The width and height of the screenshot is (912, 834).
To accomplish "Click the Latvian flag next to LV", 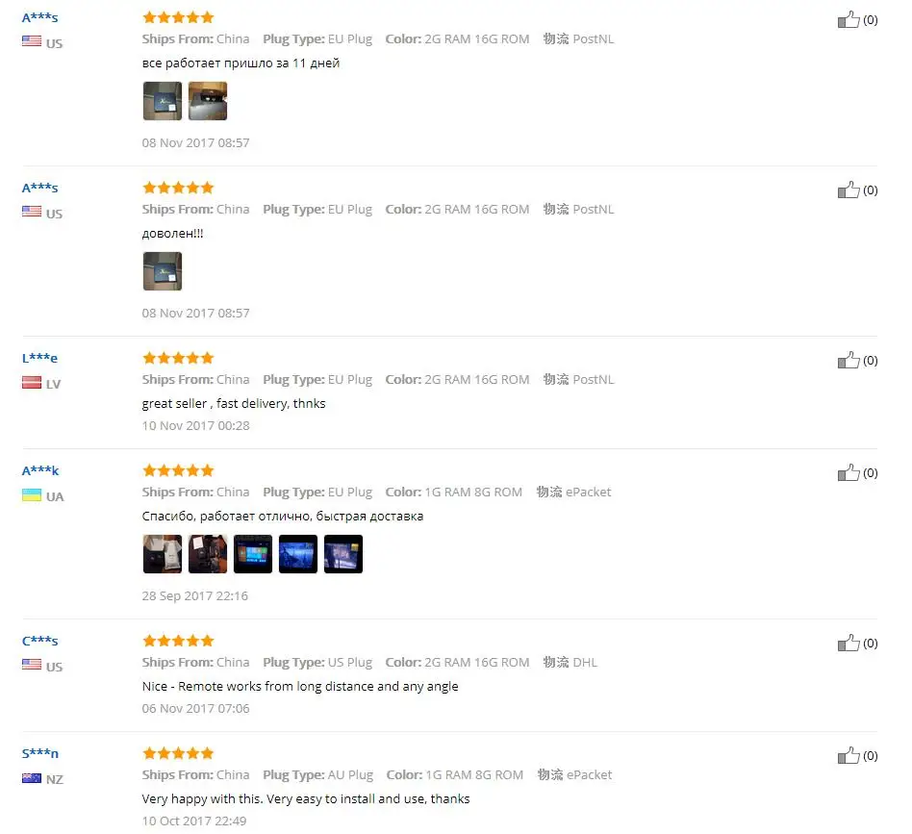I will click(32, 383).
